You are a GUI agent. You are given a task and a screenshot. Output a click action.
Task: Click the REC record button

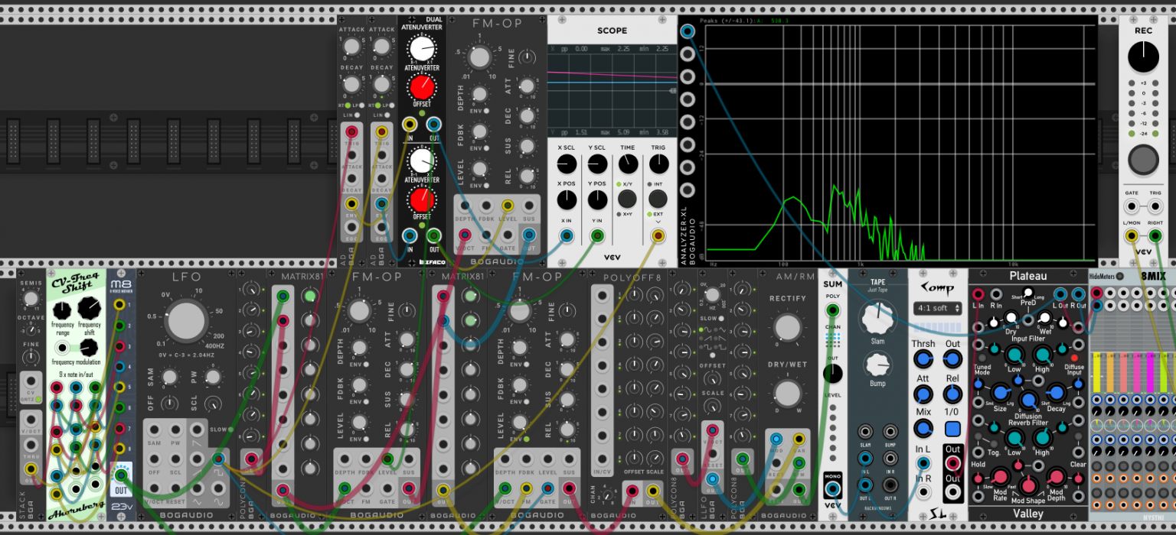pyautogui.click(x=1142, y=159)
